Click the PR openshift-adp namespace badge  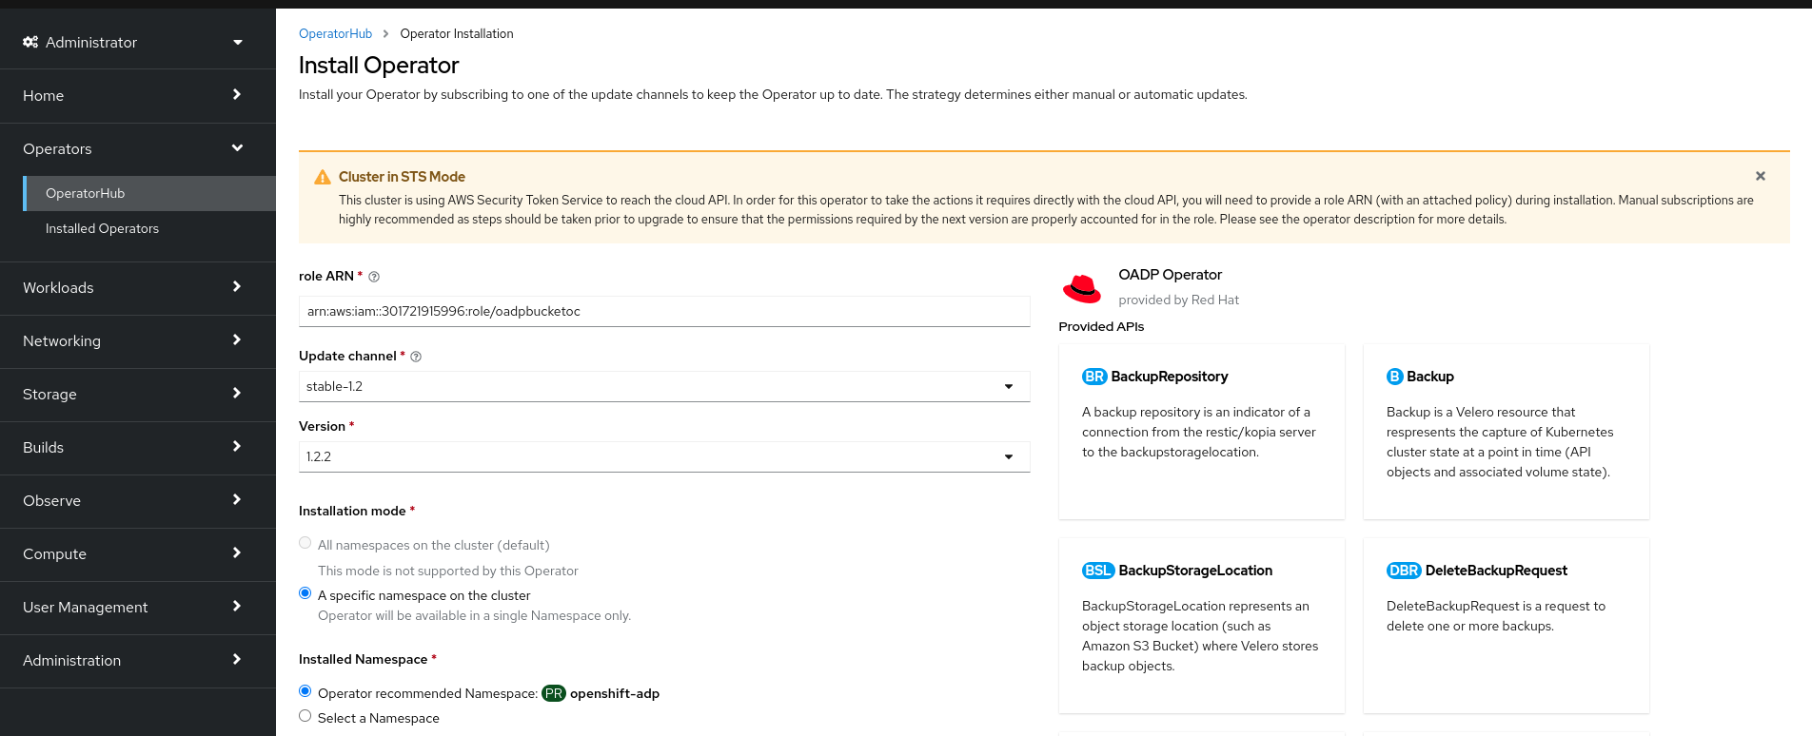(x=554, y=693)
